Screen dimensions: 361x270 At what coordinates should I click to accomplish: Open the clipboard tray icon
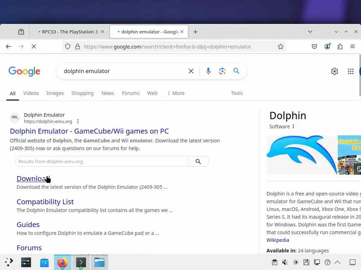(274, 262)
